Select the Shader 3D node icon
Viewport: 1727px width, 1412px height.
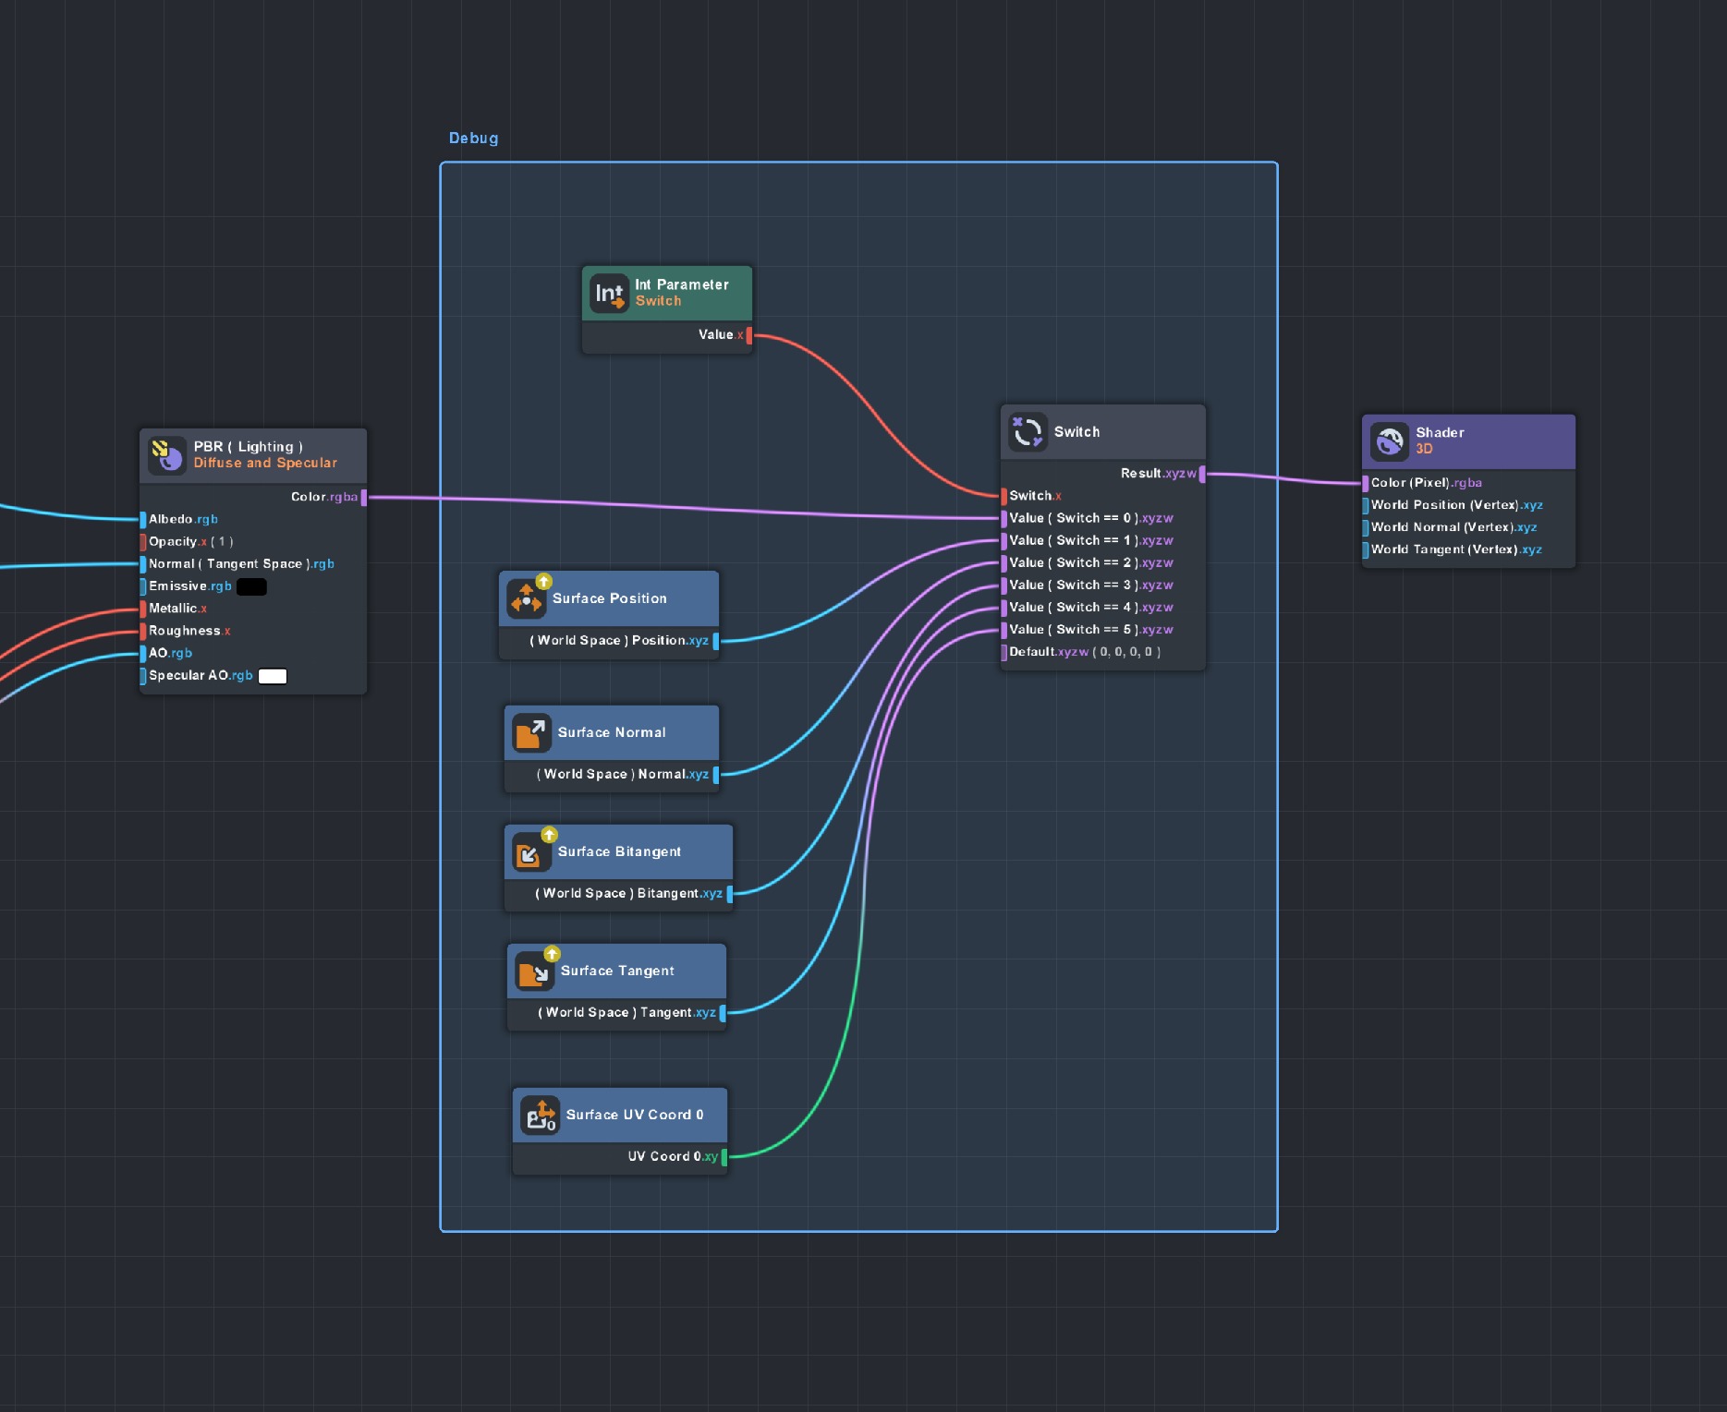click(x=1389, y=441)
